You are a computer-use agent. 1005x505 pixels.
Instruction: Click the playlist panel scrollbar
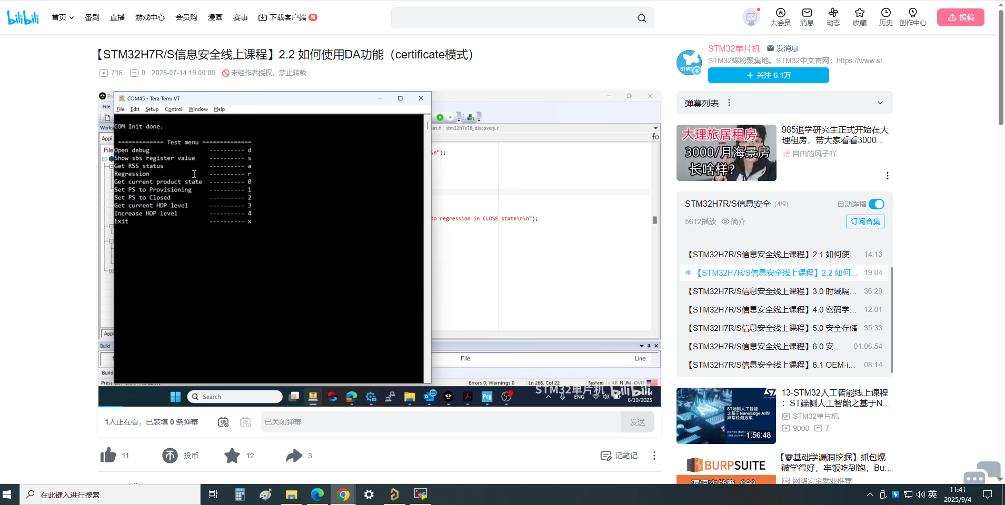[x=891, y=320]
